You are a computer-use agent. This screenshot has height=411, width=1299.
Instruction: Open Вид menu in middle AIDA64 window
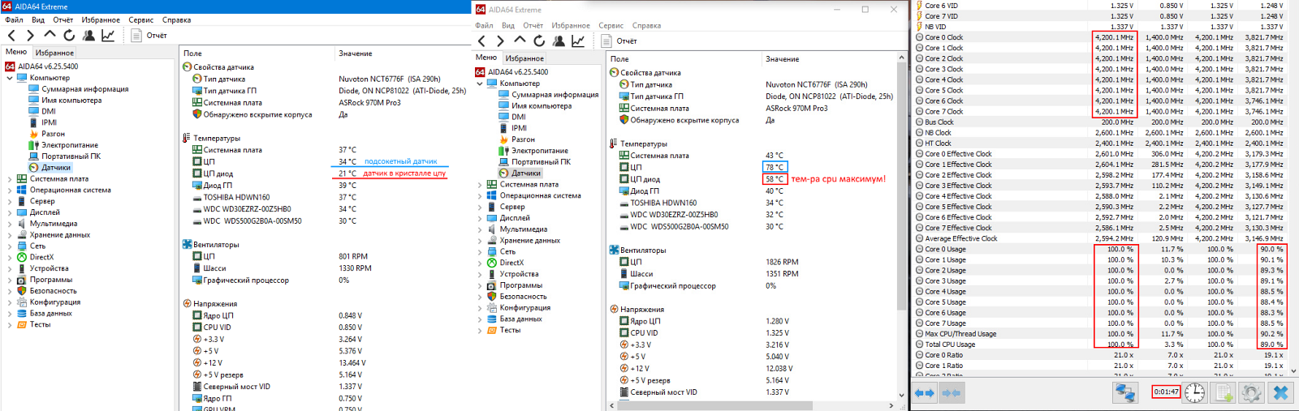click(508, 25)
